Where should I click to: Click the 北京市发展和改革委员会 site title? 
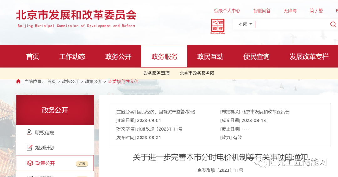[x=76, y=15]
